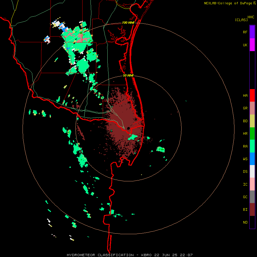The image size is (257, 257).
Task: Click the RA legend label
Action: pyautogui.click(x=245, y=146)
